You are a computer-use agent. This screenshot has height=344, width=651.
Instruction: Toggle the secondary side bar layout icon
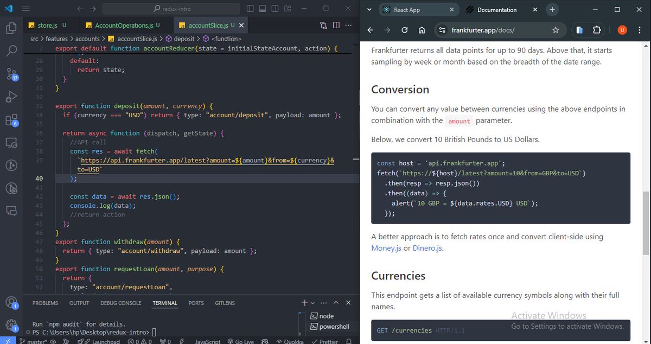point(275,9)
